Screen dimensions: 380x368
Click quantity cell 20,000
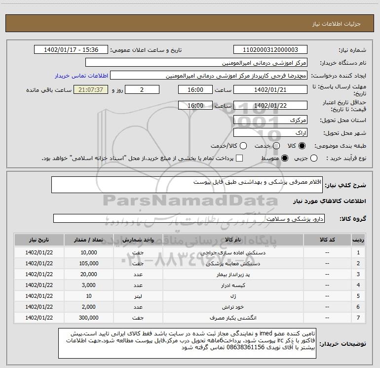89,274
